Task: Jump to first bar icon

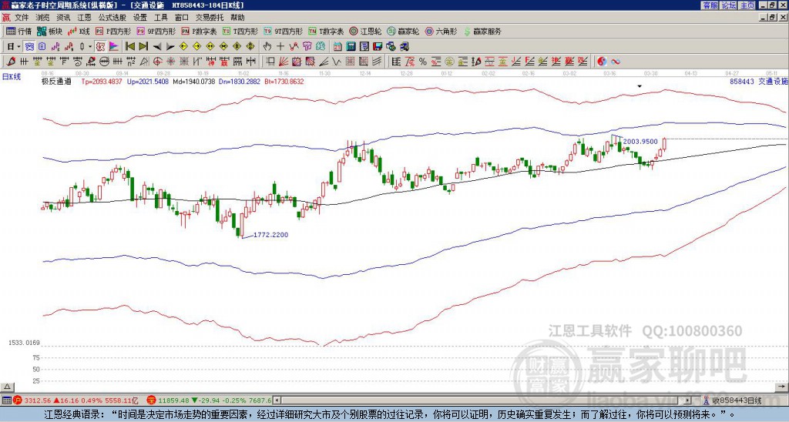Action: [129, 47]
